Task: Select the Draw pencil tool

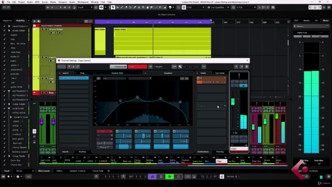Action: 122,7
